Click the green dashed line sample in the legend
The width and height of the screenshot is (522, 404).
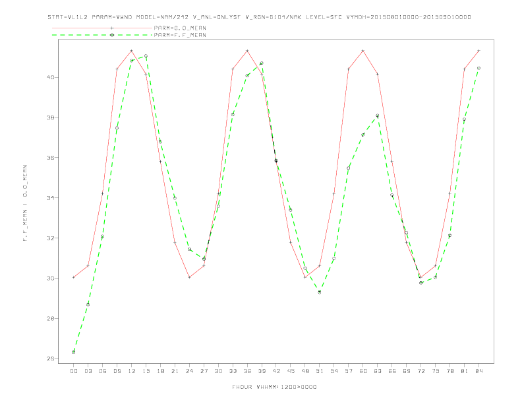[x=102, y=35]
